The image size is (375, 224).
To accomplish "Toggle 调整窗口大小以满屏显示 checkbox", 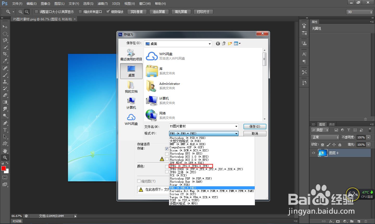I will tap(36, 12).
